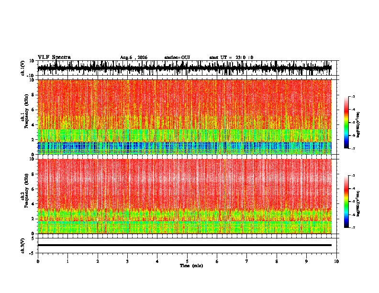Screen dimensions: 379x293
Task: Click the ch.1 spectrogram color scale bar
Action: pyautogui.click(x=346, y=123)
